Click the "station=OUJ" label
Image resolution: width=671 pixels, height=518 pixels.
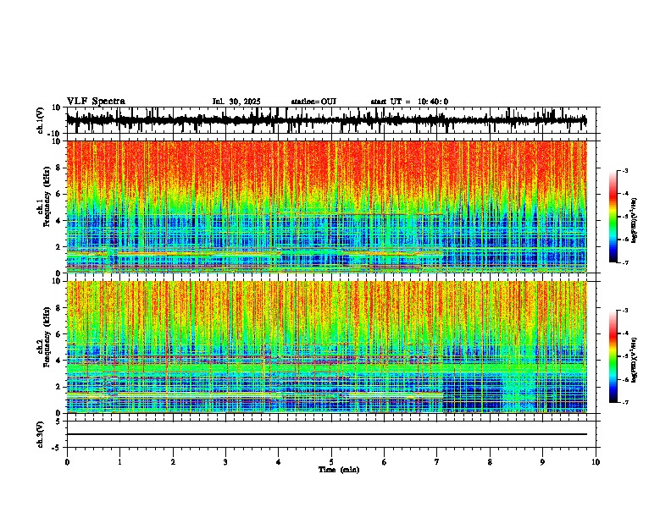pos(313,102)
